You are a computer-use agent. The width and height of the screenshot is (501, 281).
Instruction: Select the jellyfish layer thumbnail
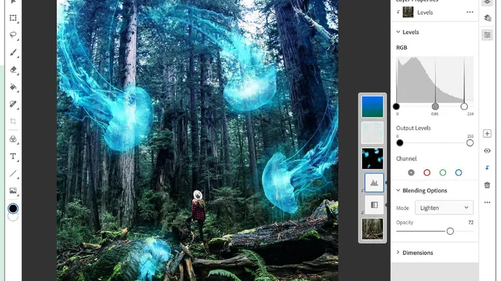[372, 158]
